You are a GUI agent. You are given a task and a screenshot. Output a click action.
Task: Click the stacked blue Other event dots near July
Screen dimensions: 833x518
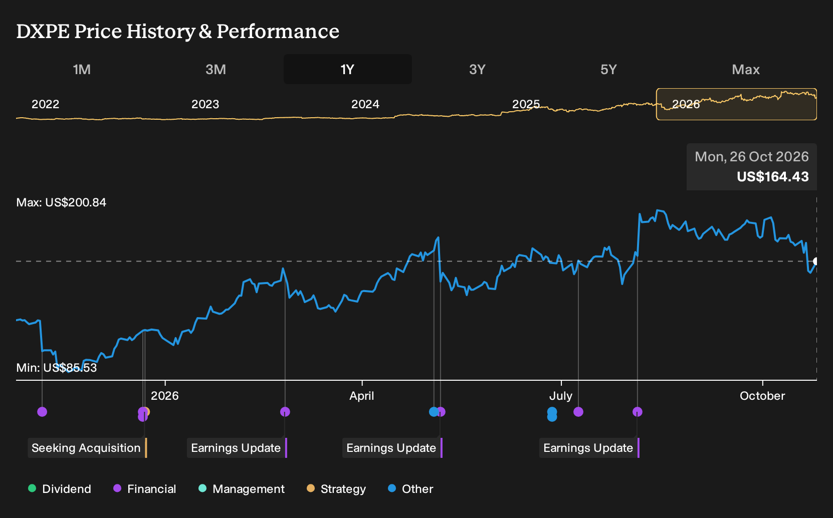552,414
